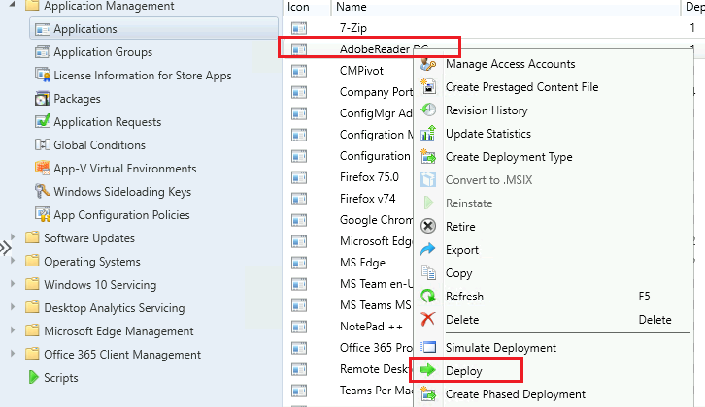705x407 pixels.
Task: Click the Application Requests checkmark icon
Action: [x=43, y=121]
